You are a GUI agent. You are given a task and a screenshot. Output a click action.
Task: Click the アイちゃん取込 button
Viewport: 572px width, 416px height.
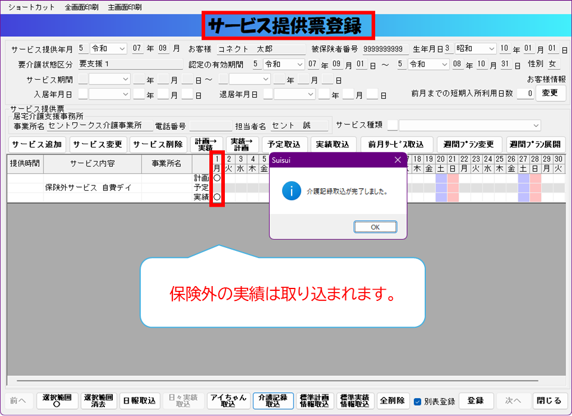pyautogui.click(x=228, y=401)
